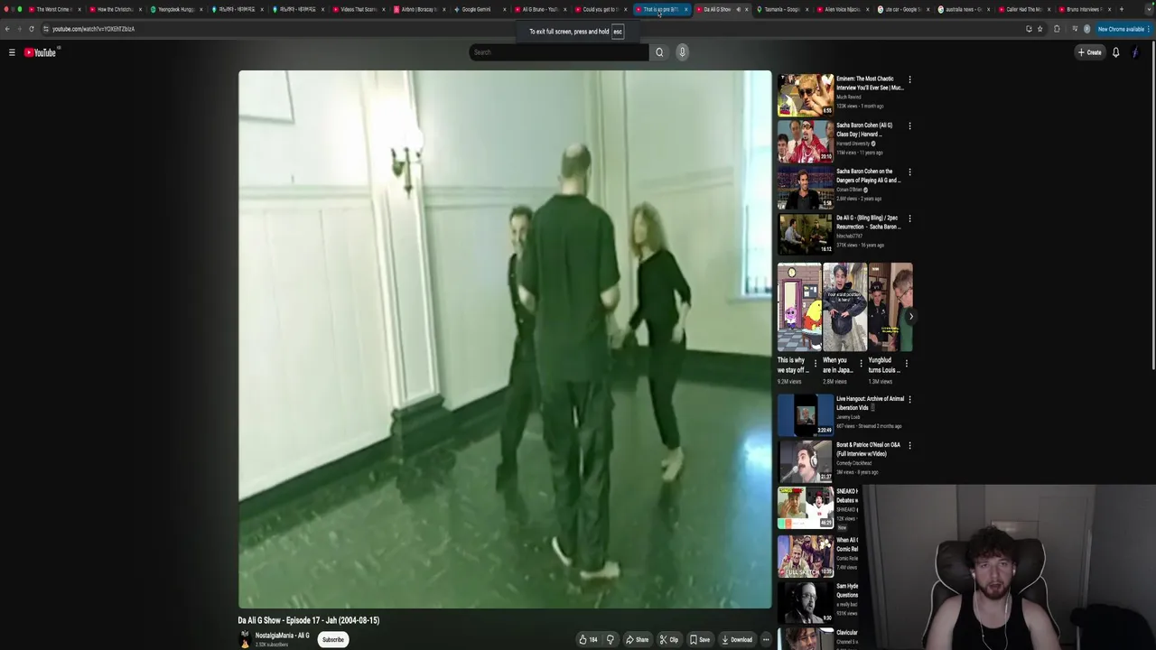Click the browser back arrow
The height and width of the screenshot is (650, 1156).
pos(7,29)
